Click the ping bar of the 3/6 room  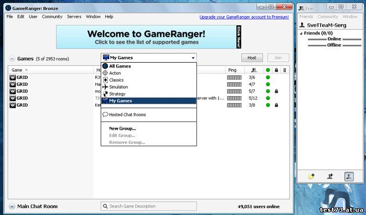(234, 77)
